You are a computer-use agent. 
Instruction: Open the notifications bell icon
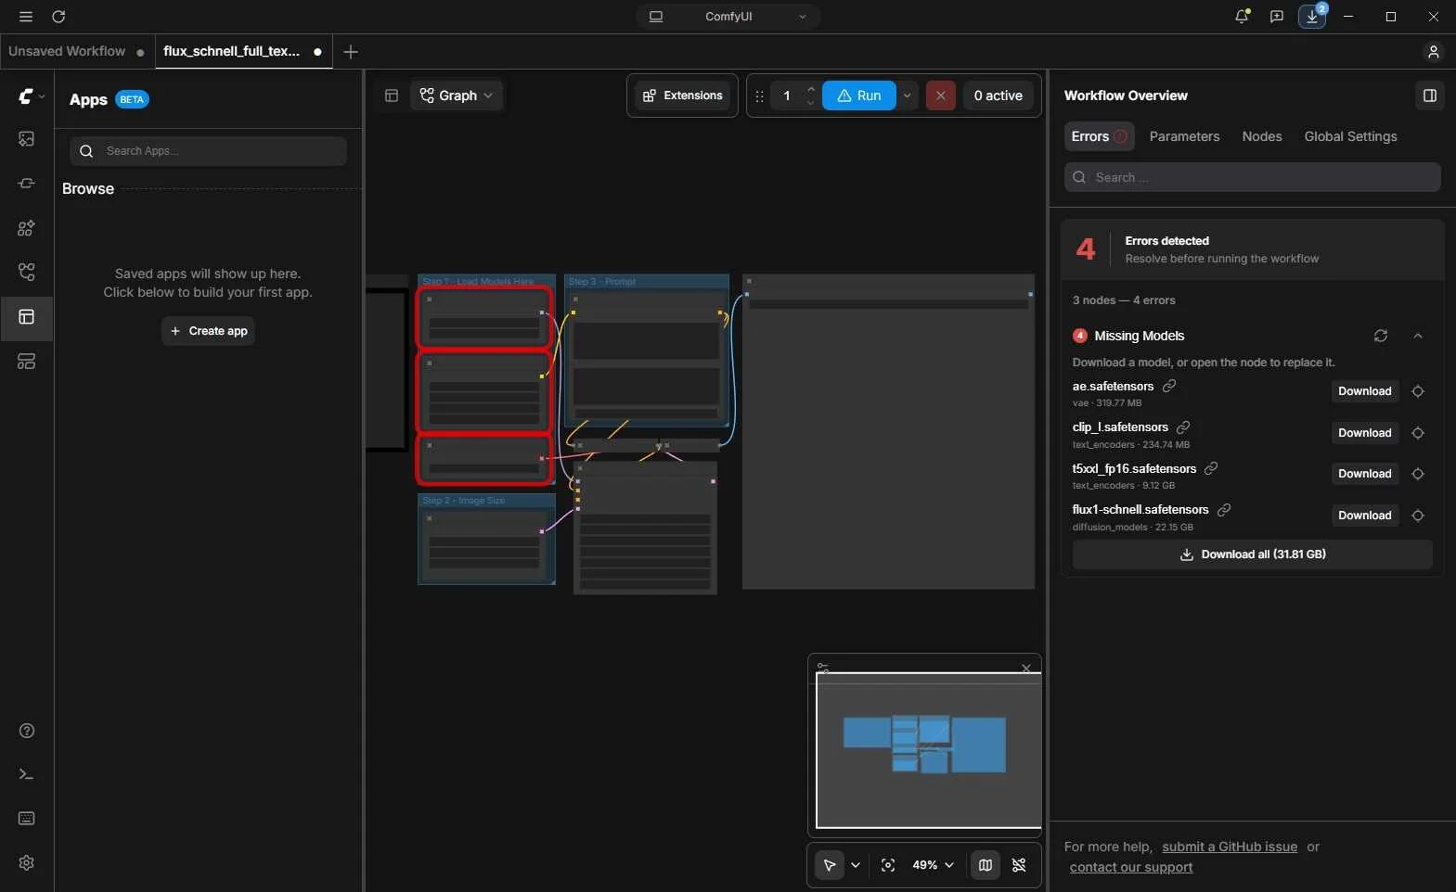pyautogui.click(x=1242, y=17)
